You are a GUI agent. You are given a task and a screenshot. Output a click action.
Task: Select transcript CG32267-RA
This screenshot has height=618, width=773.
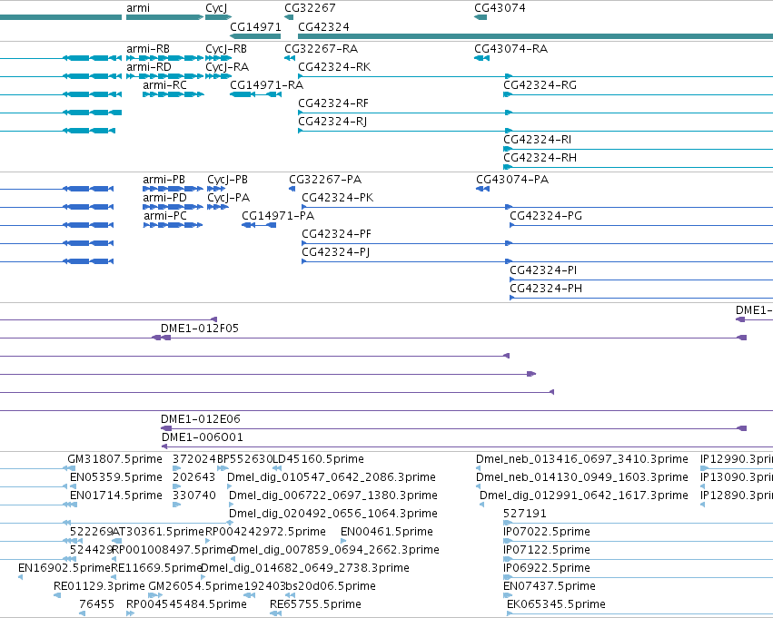click(x=321, y=49)
